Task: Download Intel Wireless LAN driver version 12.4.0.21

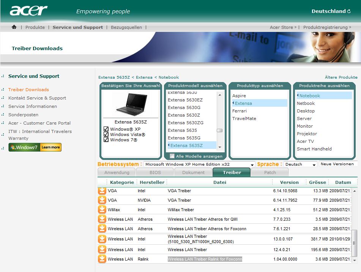Action: [x=102, y=250]
